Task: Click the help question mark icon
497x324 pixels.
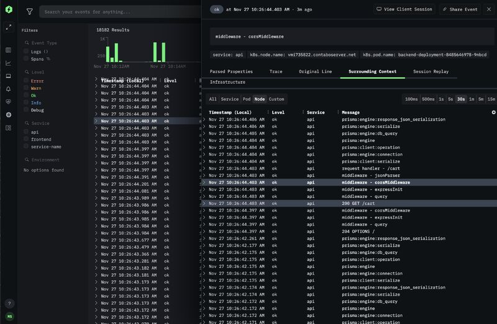Action: coord(9,304)
